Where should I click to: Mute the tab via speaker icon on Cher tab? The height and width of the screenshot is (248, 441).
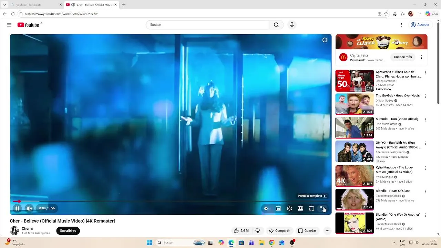[73, 4]
